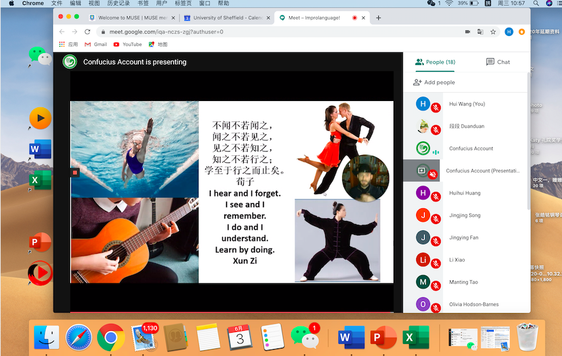
Task: Reload the Meet page
Action: [x=87, y=32]
